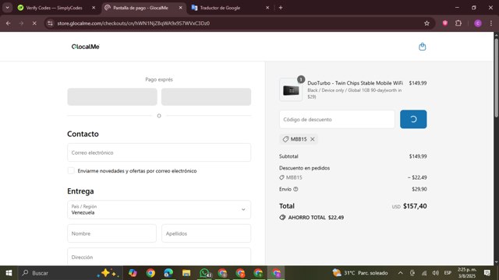Focus the Nombre field

111,233
